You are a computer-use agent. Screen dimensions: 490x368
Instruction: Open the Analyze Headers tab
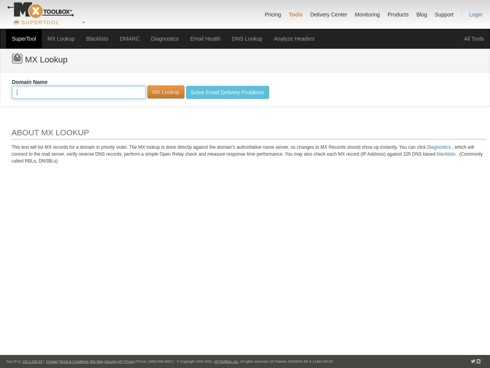point(294,39)
